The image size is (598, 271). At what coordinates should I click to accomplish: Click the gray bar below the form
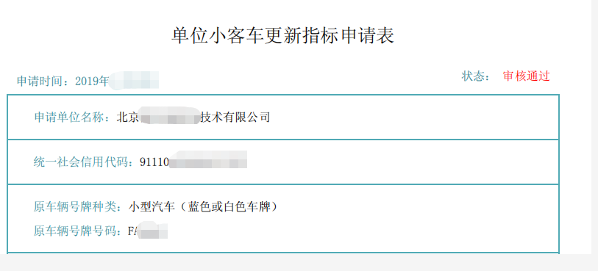pos(299,263)
